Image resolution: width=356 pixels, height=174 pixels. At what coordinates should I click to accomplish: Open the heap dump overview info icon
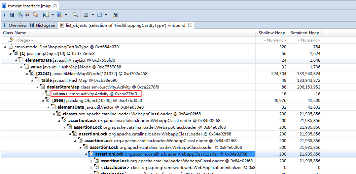tap(4, 15)
